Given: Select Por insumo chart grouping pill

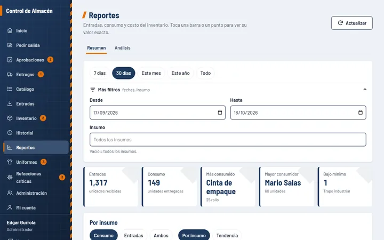Looking at the screenshot, I should [194, 235].
